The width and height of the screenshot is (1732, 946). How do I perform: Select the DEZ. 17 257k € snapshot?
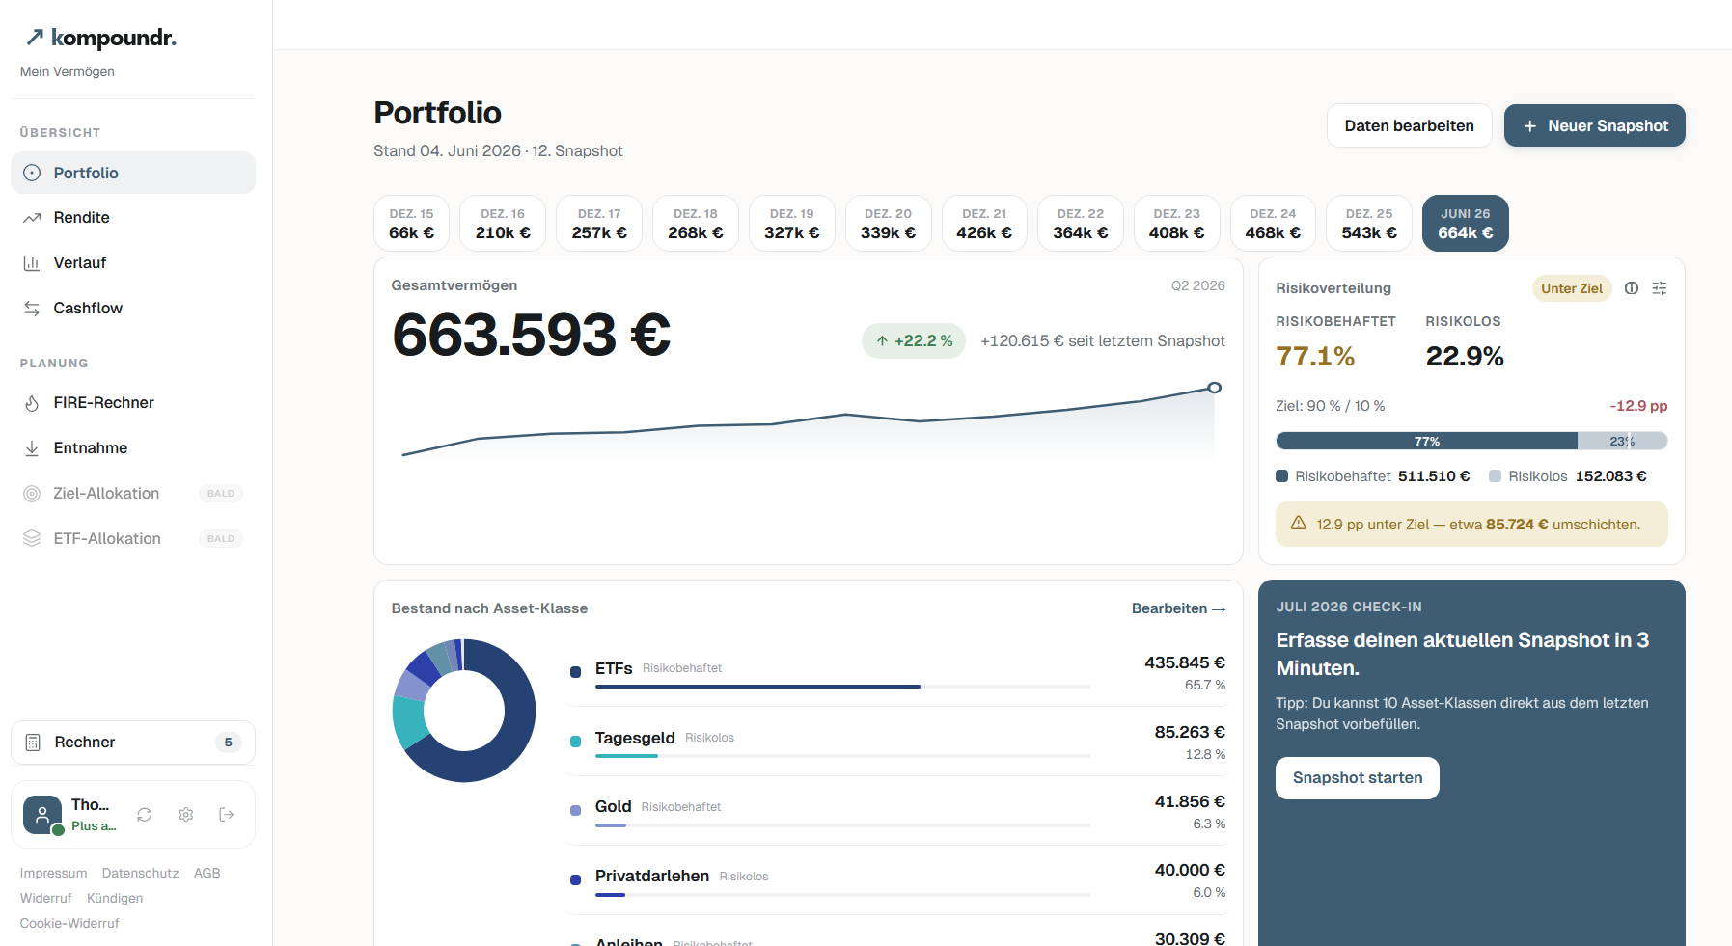coord(599,224)
